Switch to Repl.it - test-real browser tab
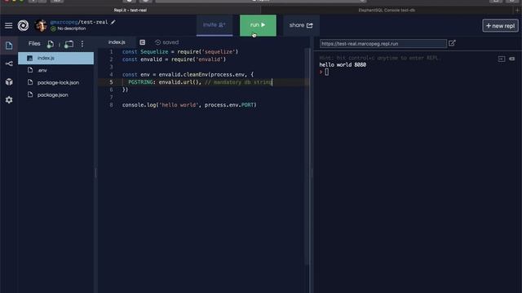 pos(130,10)
